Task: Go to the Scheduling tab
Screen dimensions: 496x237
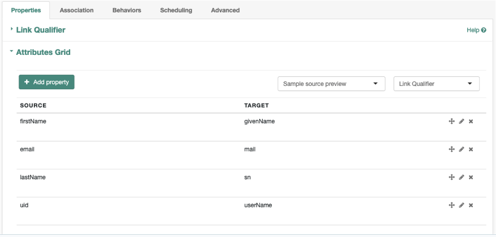Action: point(176,10)
